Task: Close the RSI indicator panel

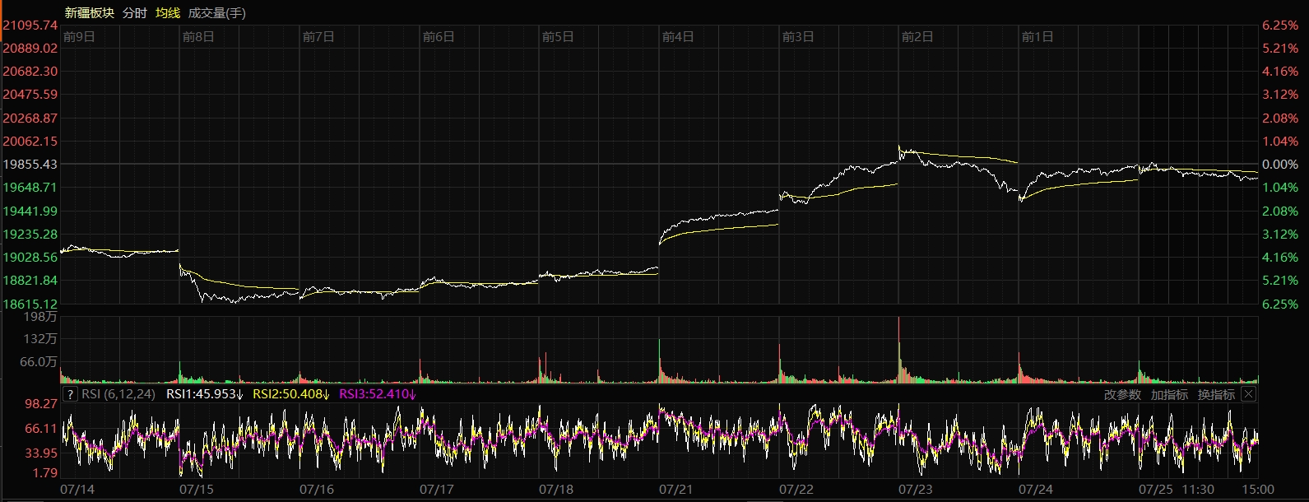Action: (1248, 394)
